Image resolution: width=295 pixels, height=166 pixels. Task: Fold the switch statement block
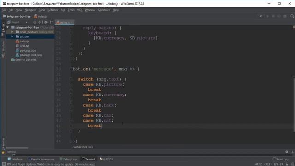click(x=71, y=79)
